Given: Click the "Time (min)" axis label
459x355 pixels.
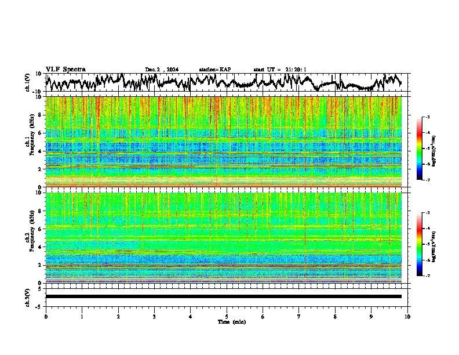Looking at the screenshot, I should click(x=232, y=322).
